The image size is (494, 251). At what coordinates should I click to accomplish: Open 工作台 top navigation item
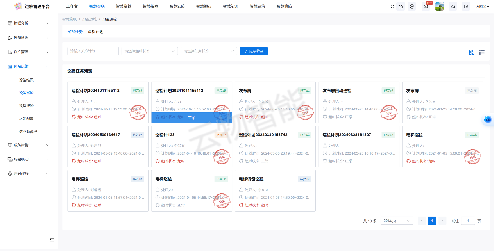[x=72, y=6]
